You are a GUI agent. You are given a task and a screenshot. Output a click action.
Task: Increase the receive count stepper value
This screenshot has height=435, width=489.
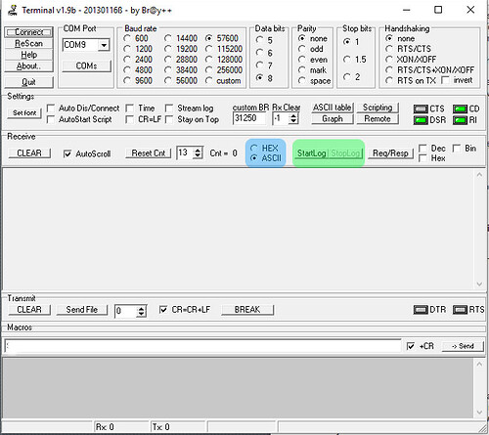[x=198, y=151]
